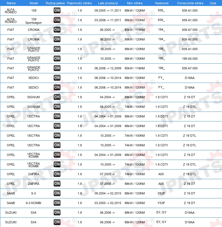Viewport: 222px width, 227px height.
Task: Click the Moc silnika column header
Action: (135, 3)
